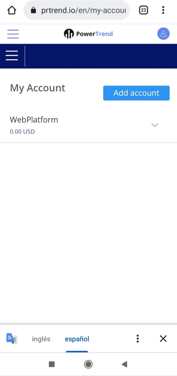The width and height of the screenshot is (177, 376).
Task: Open translate bar more options menu
Action: (137, 339)
